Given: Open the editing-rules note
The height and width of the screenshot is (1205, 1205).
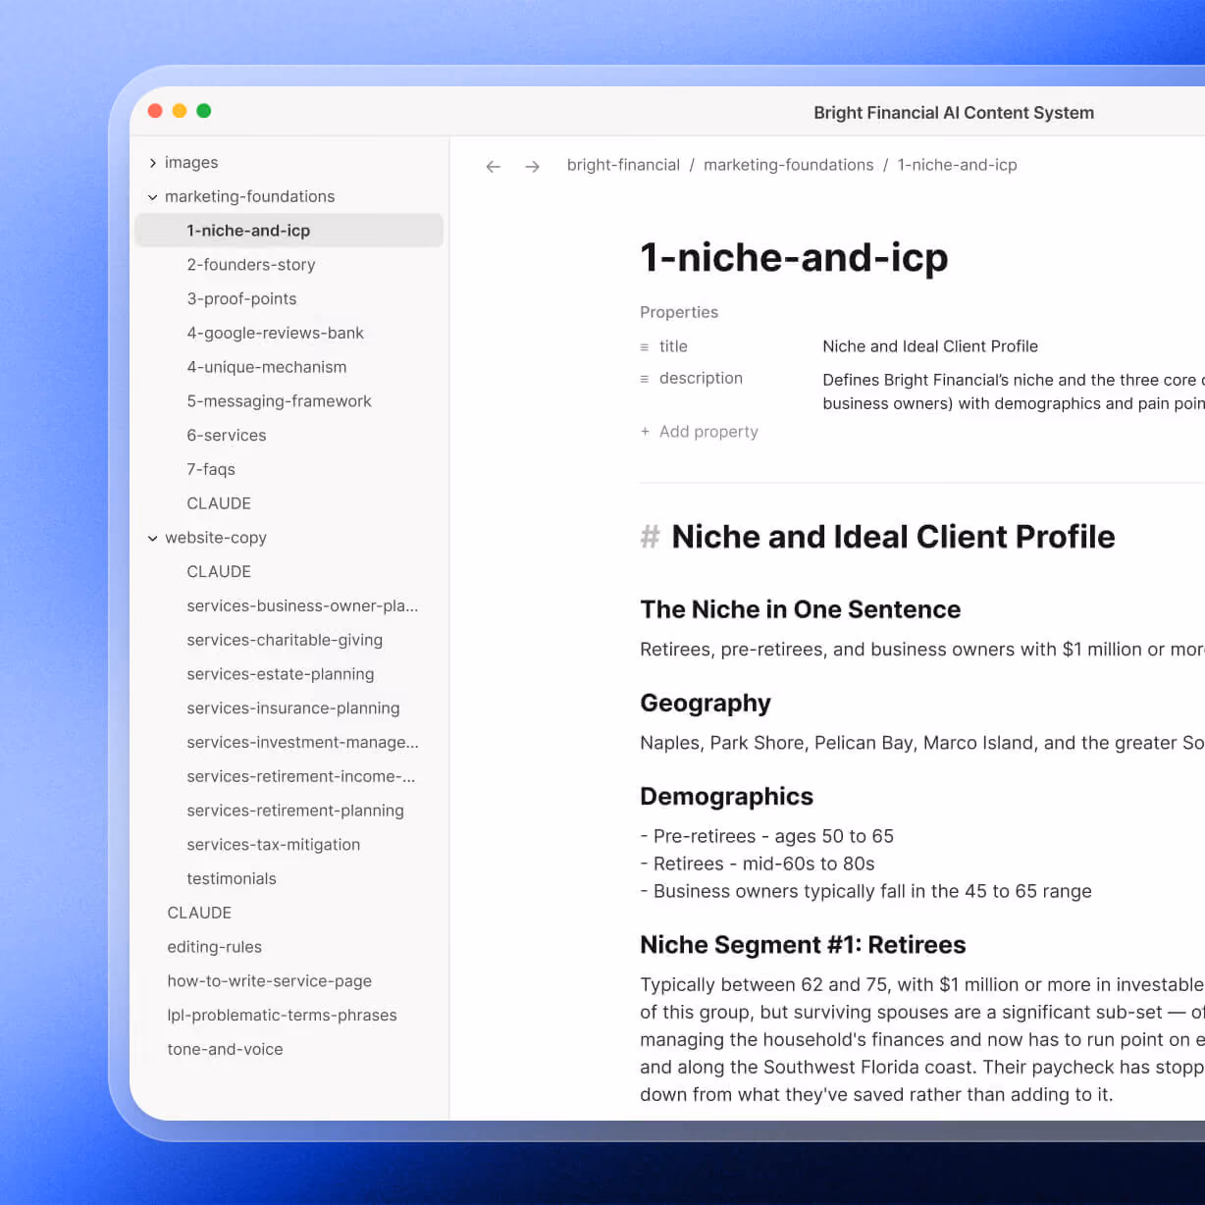Looking at the screenshot, I should (214, 948).
